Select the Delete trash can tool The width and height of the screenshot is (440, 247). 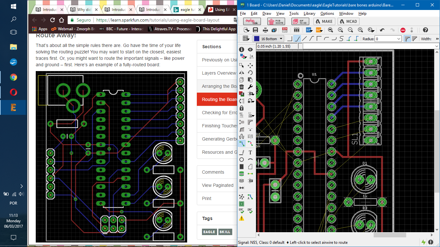click(242, 87)
